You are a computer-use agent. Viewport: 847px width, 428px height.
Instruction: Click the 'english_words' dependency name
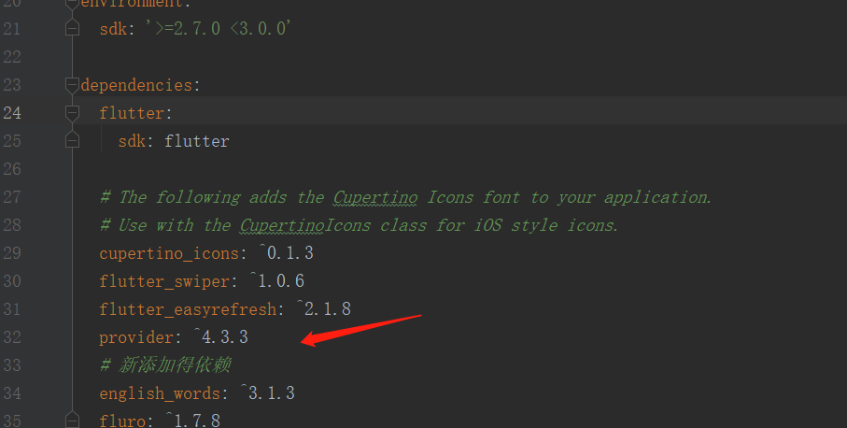[160, 394]
